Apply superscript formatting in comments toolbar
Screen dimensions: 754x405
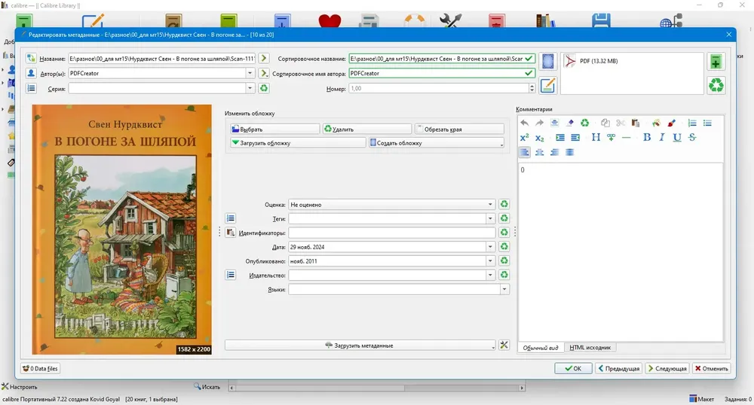point(525,137)
